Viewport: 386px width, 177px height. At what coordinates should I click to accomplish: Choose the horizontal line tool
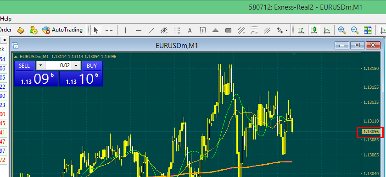click(x=139, y=30)
